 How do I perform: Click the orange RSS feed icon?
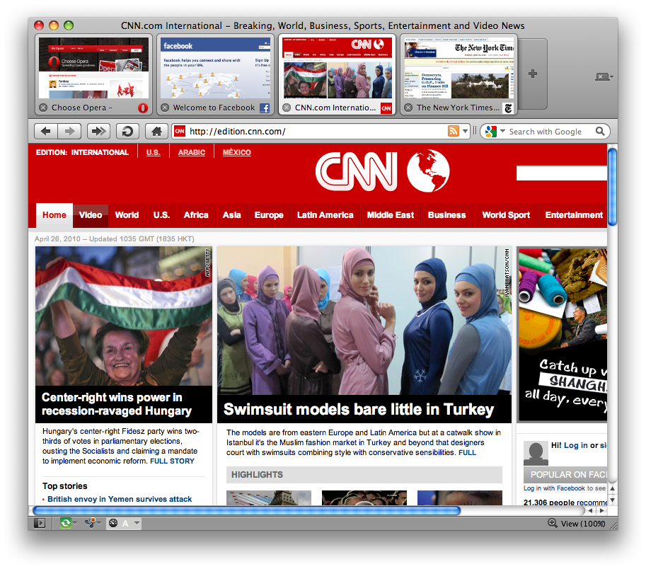point(453,131)
